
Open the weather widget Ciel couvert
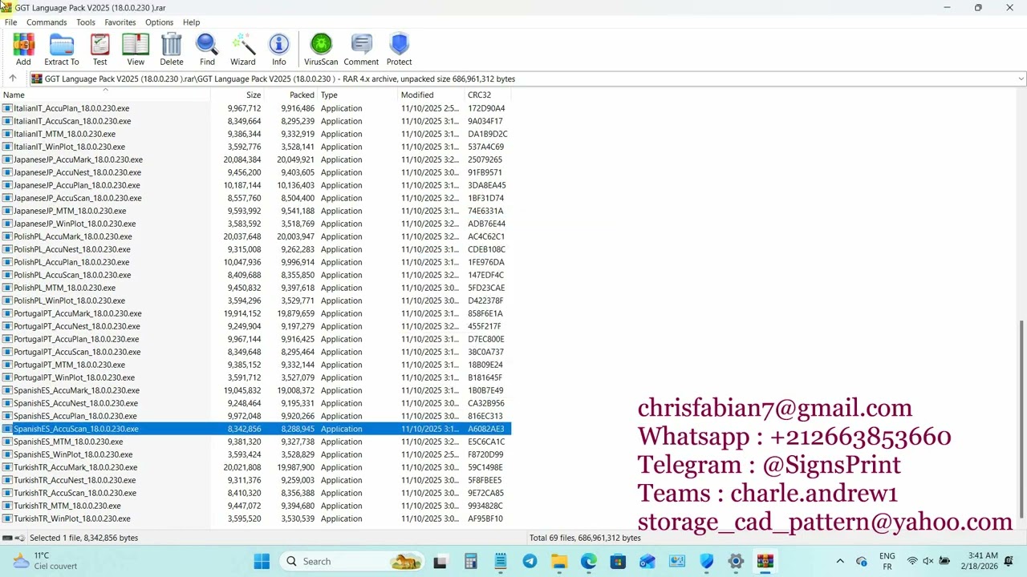tap(45, 561)
